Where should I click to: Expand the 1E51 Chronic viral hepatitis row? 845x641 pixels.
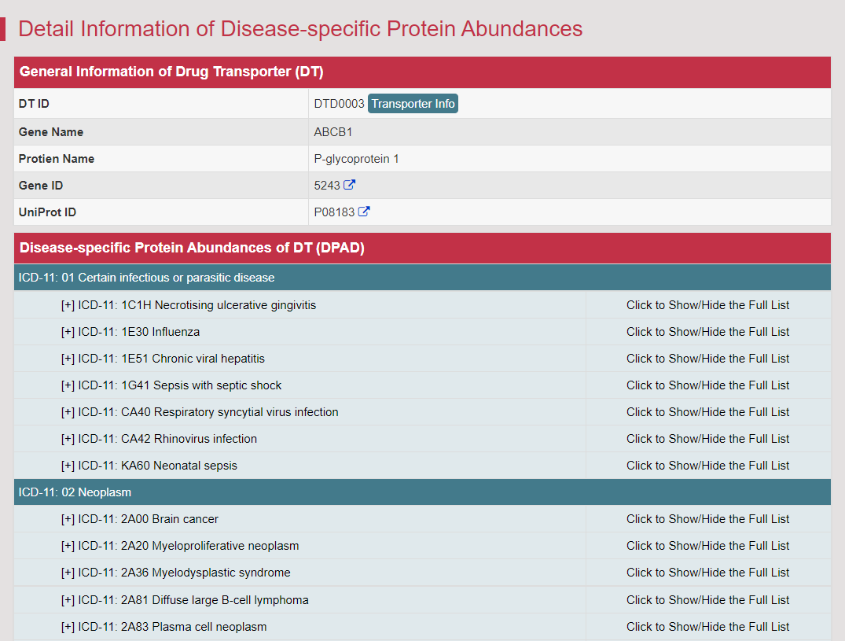coord(163,359)
